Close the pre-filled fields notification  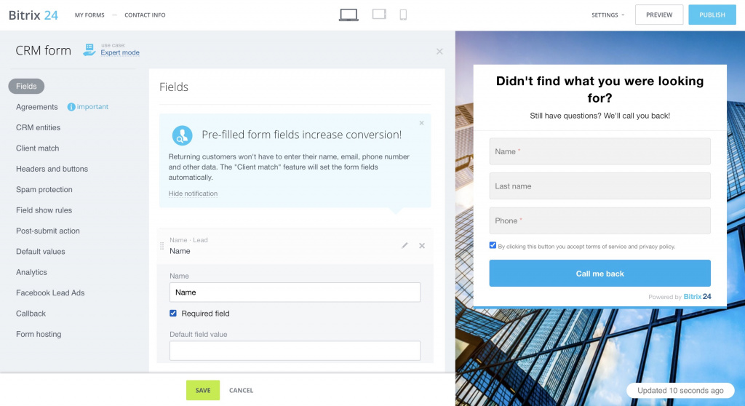(x=421, y=123)
